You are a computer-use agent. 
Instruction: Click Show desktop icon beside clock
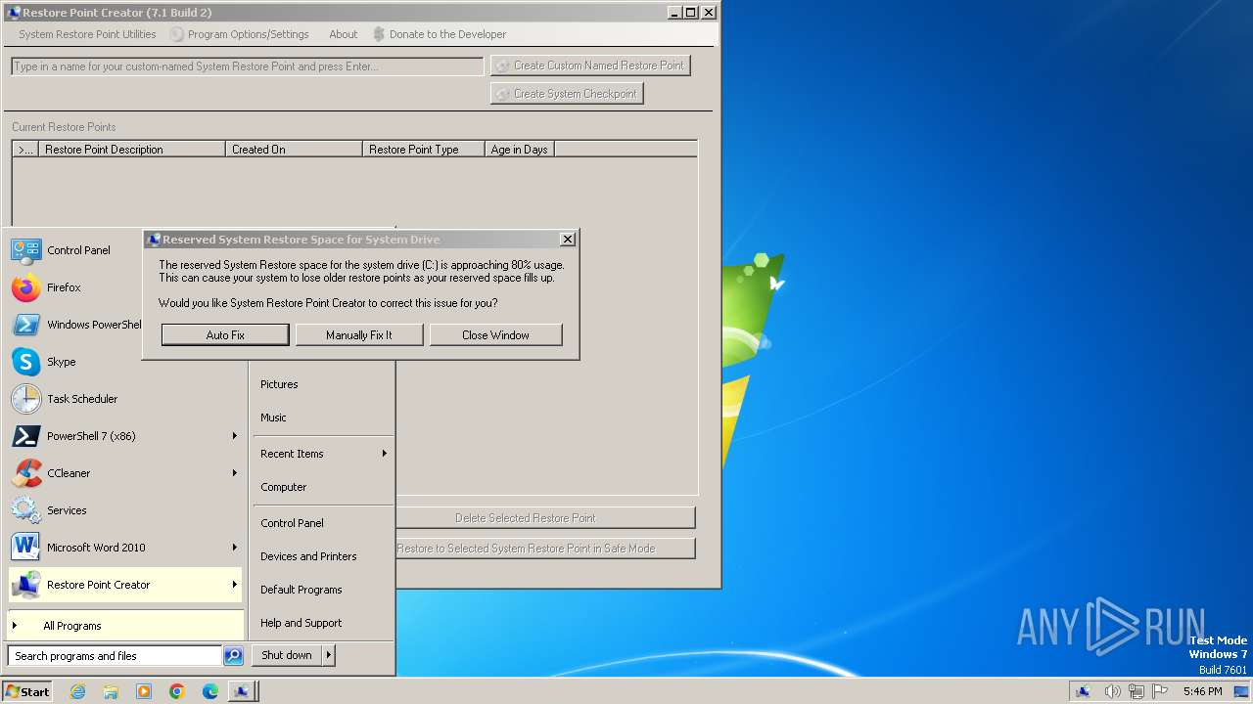[x=1241, y=691]
